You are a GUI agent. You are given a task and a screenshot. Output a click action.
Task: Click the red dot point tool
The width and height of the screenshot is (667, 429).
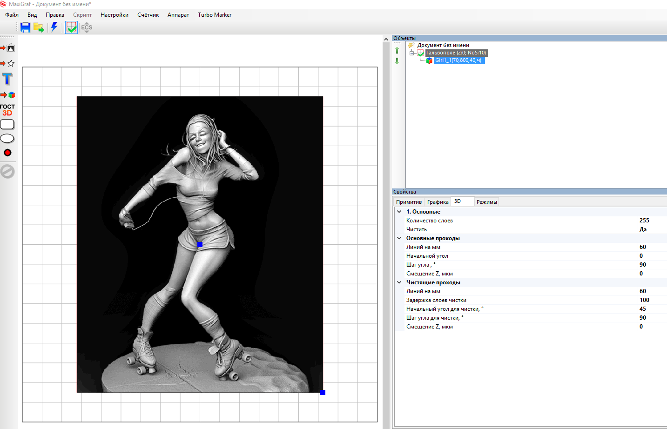(7, 153)
